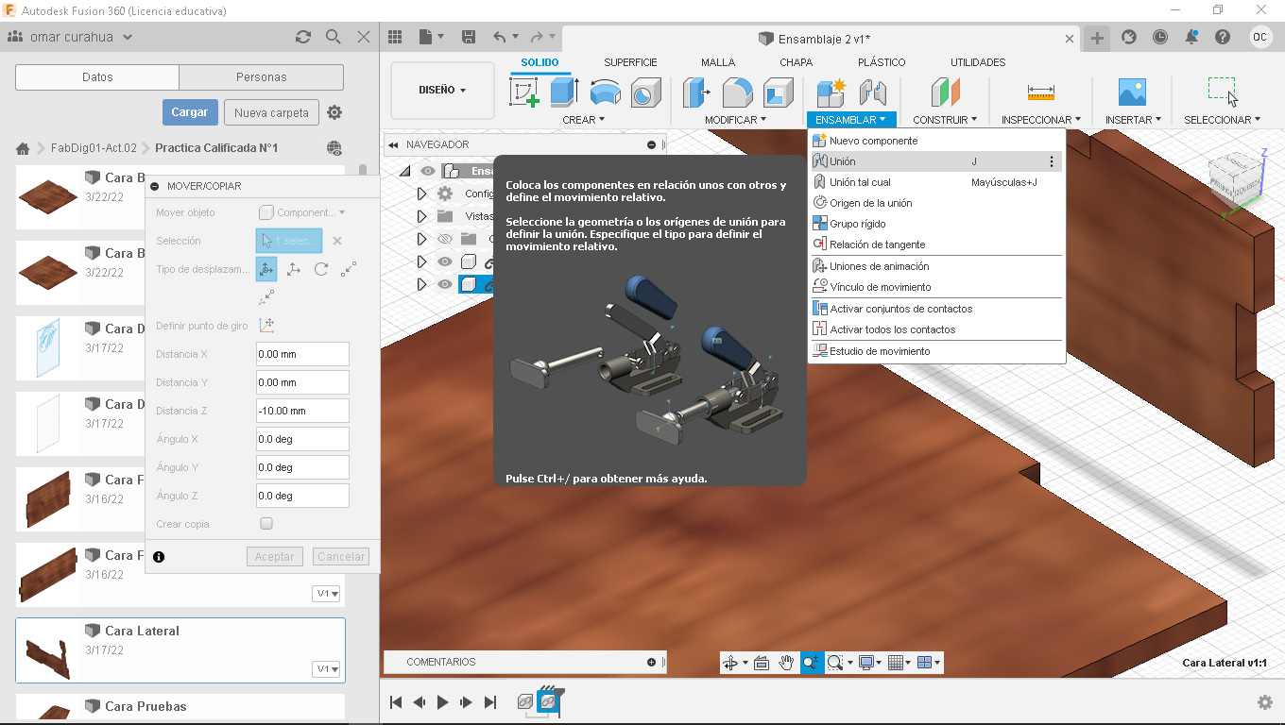Toggle the Crear copia checkbox
Screen dimensions: 1285x725
pos(266,524)
